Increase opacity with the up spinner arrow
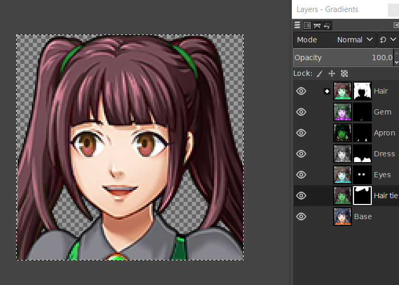Image resolution: width=399 pixels, height=285 pixels. tap(396, 53)
